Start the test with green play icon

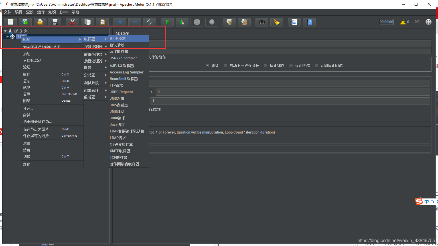[167, 22]
